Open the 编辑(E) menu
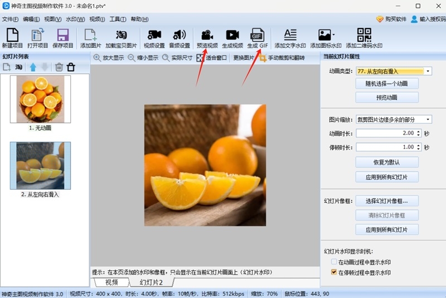Viewport: 446px width, 298px height. pos(31,19)
